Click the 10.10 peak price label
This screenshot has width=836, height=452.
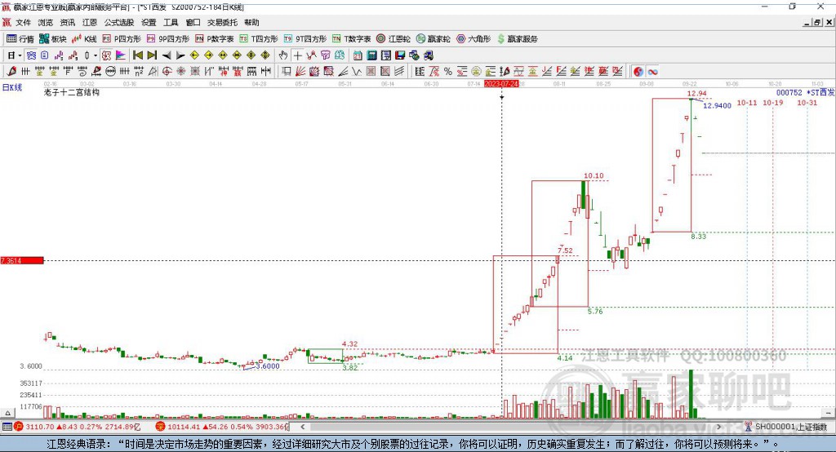click(x=594, y=176)
